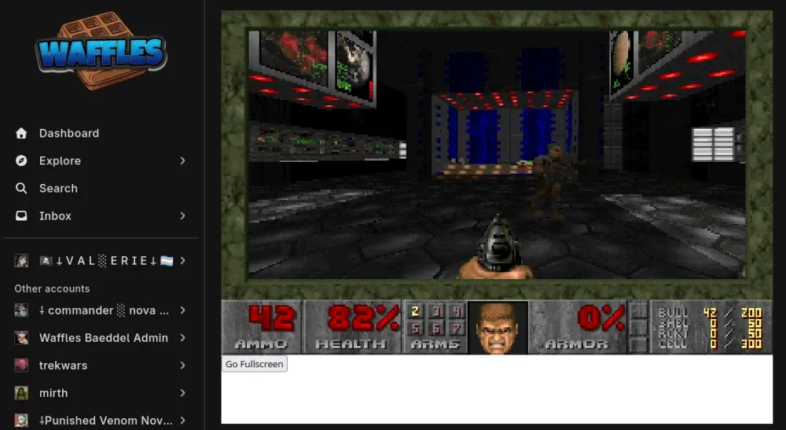Click the ARMS weapon slots panel
Screen dimensions: 786x430
pyautogui.click(x=435, y=327)
